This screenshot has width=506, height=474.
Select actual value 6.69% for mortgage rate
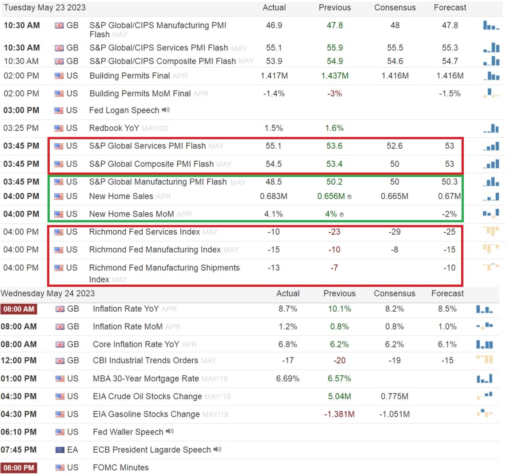pos(287,378)
